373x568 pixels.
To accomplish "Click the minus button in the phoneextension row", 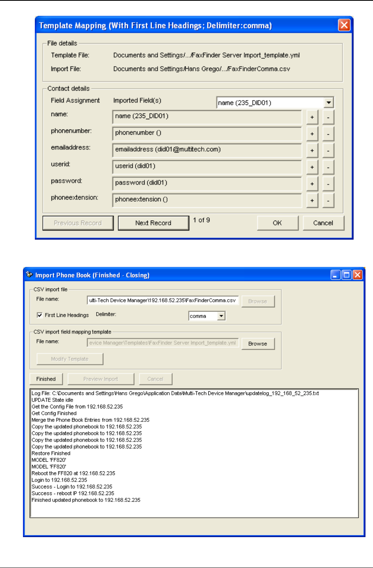I will point(328,200).
